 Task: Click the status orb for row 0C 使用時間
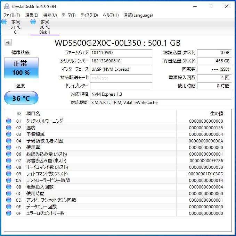pos(9,194)
